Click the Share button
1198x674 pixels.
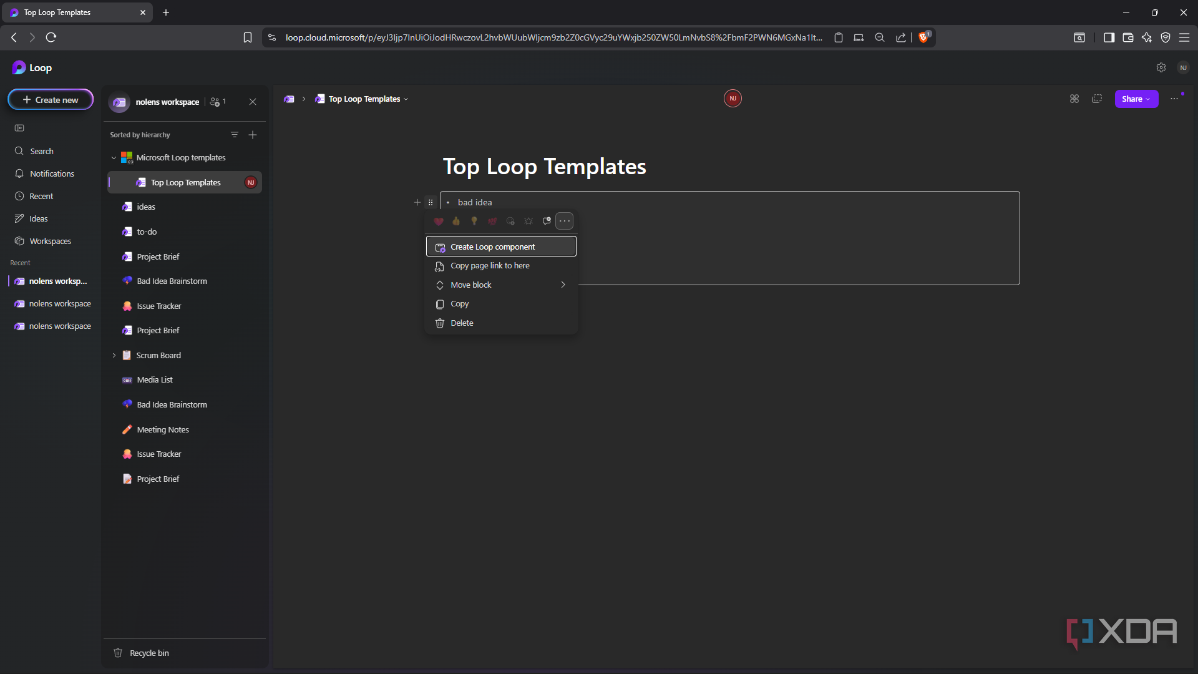coord(1136,99)
